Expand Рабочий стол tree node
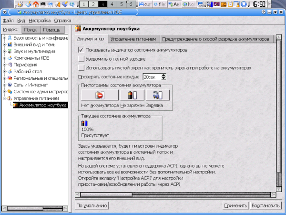Image resolution: width=286 pixels, height=215 pixels. click(5, 72)
